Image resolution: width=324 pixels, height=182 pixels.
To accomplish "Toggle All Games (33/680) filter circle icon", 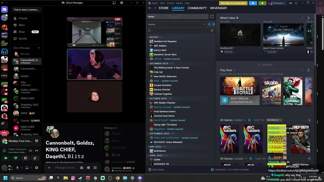I will click(x=251, y=159).
